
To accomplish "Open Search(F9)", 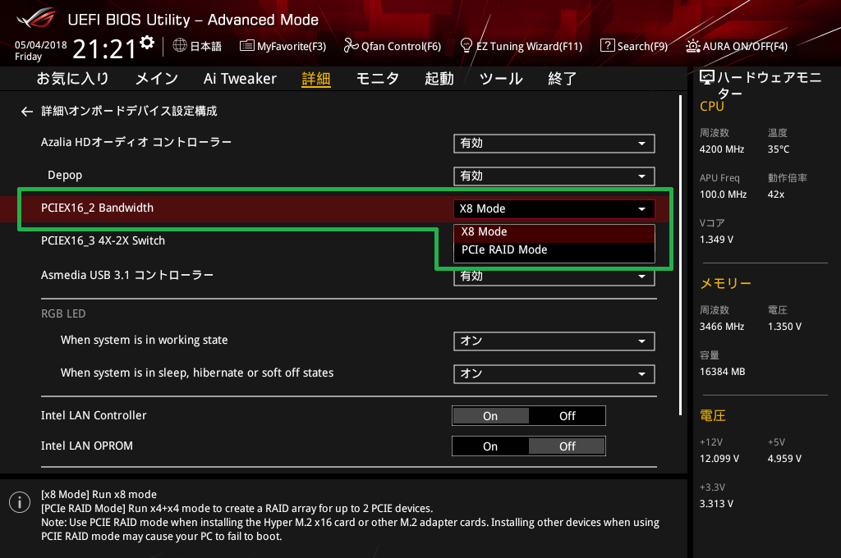I will tap(634, 46).
